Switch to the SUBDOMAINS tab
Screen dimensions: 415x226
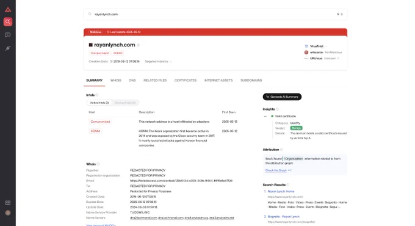tap(251, 80)
